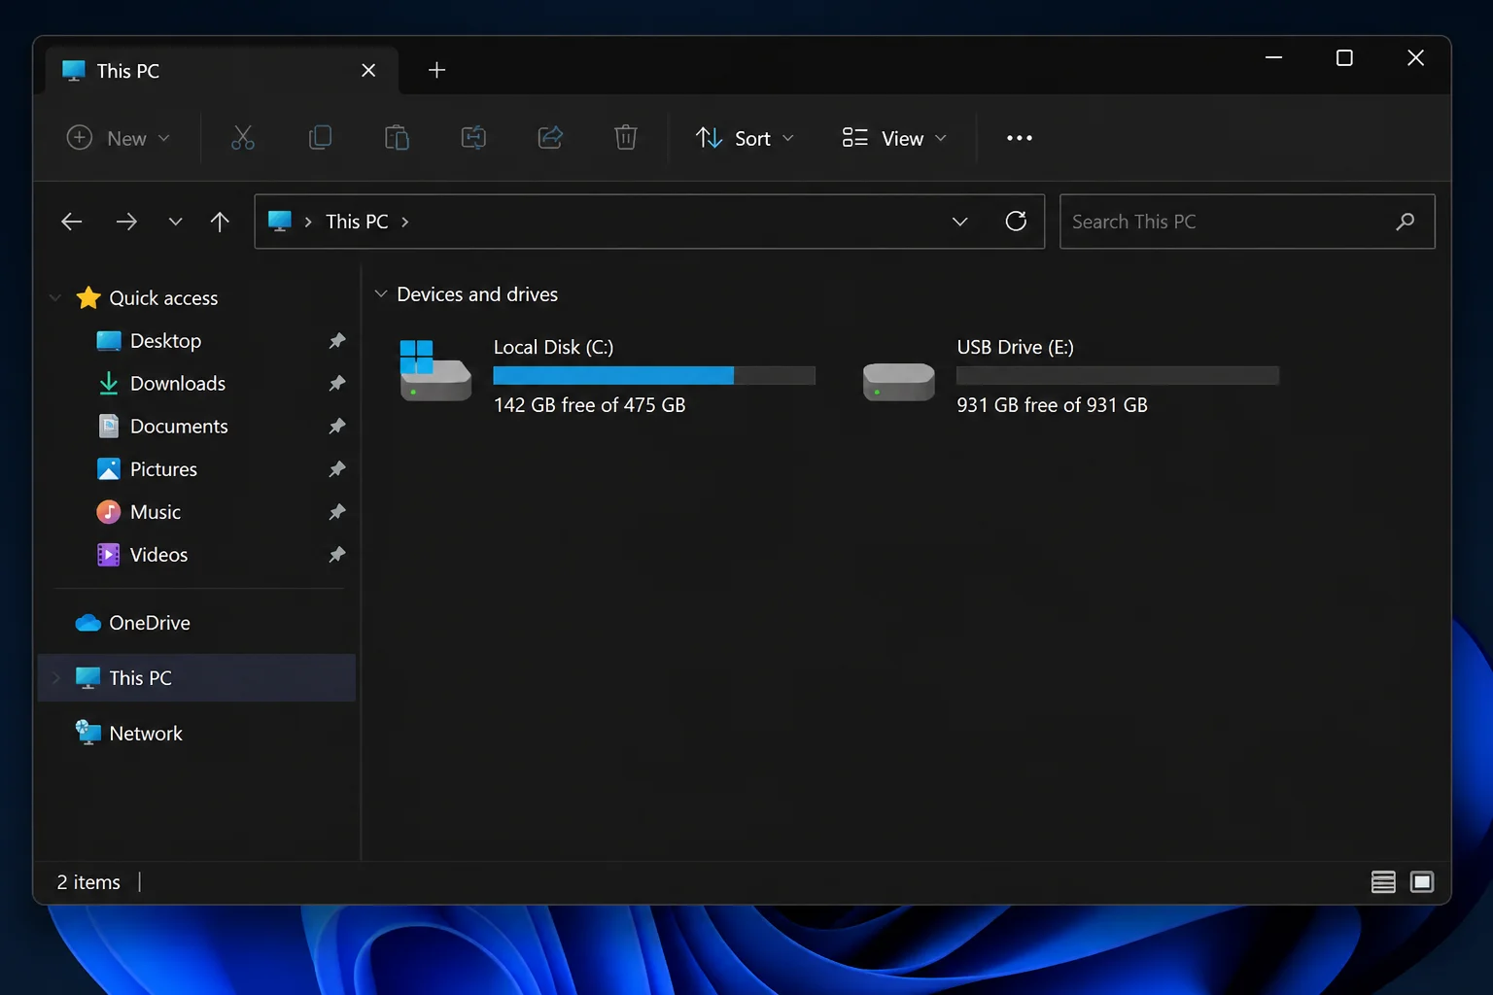
Task: Open Videos in sidebar
Action: pos(158,555)
